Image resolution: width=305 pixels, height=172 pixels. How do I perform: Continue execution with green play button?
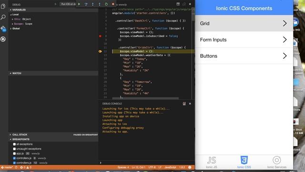[79, 4]
